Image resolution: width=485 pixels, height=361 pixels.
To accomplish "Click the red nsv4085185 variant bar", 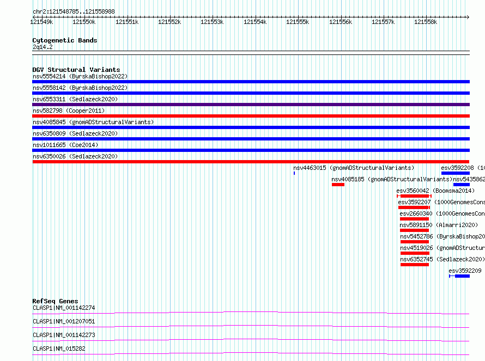I will tap(338, 185).
